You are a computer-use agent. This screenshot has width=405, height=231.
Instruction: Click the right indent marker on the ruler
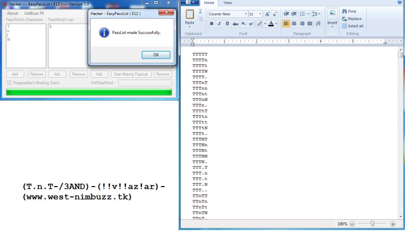coord(385,42)
